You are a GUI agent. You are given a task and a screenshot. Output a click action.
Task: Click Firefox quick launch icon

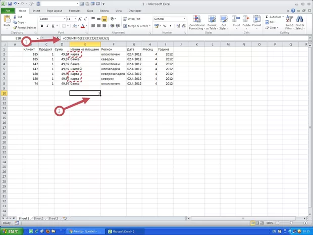48,231
